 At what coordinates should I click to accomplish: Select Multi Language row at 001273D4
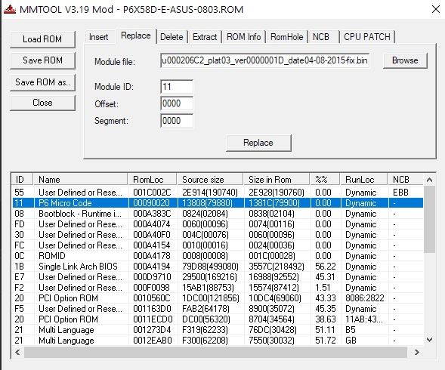pyautogui.click(x=218, y=330)
